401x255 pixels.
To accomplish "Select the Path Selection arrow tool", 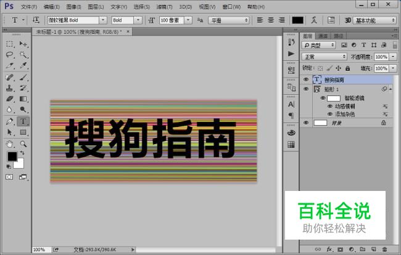I will coord(10,132).
